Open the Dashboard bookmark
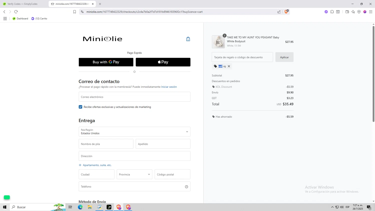375x211 pixels. 20,18
